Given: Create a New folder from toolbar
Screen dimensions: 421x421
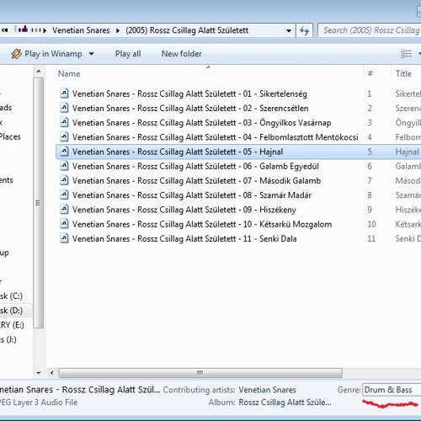Looking at the screenshot, I should (x=182, y=53).
